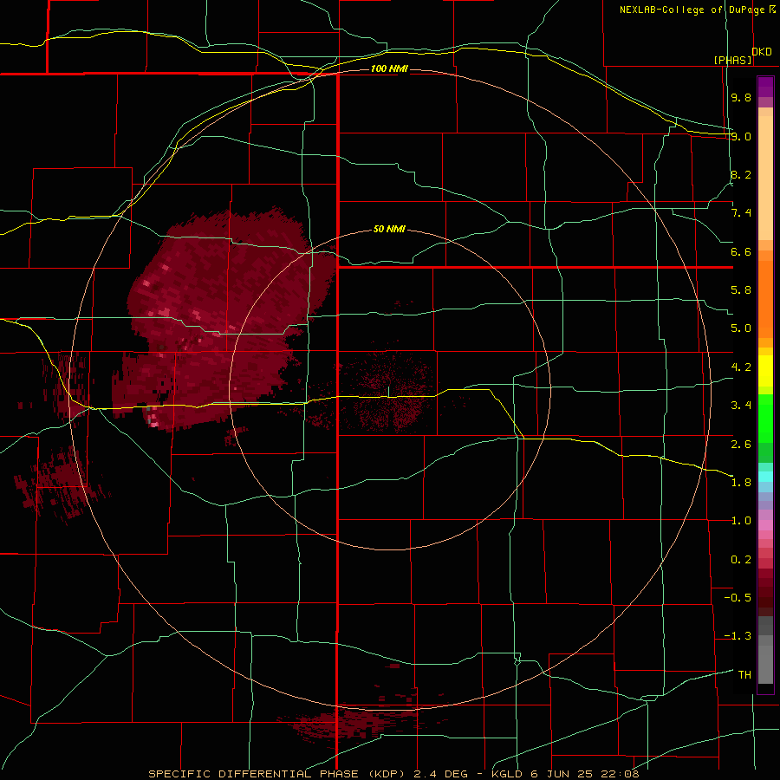Pick the orange segment of the color bar
The width and height of the screenshot is (780, 780).
(765, 298)
